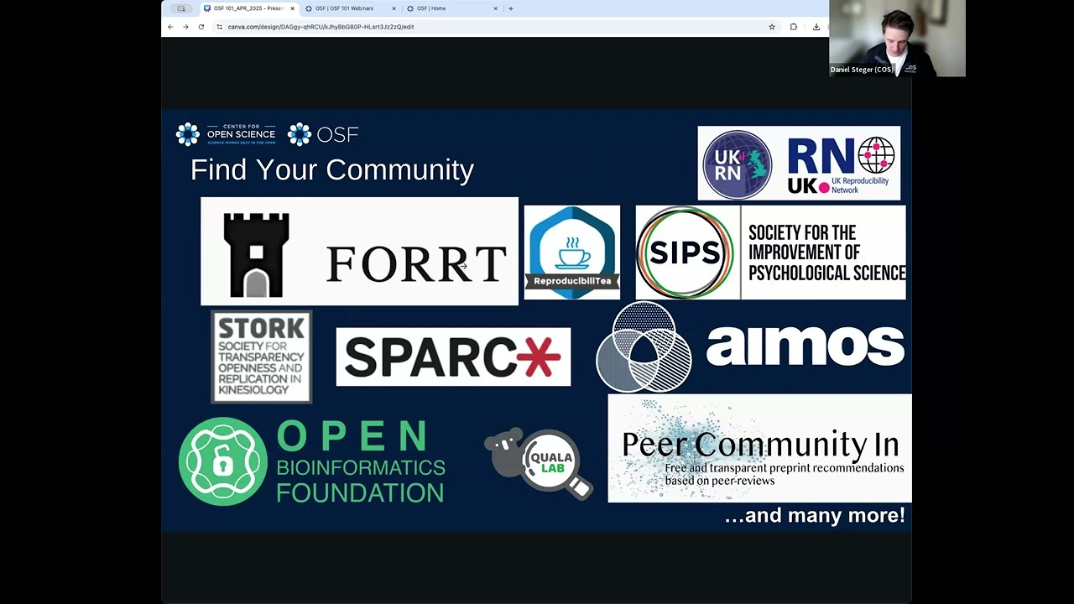Click Daniel Steger's webcam video thumbnail
This screenshot has width=1074, height=604.
[x=897, y=39]
